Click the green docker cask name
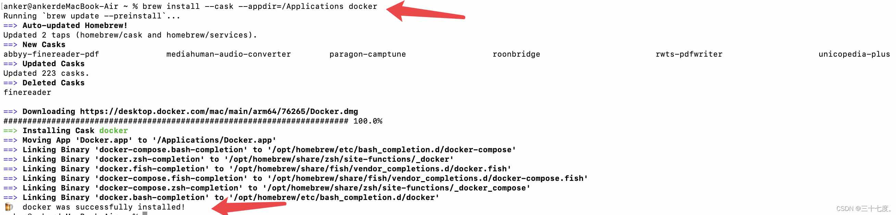Screen dimensions: 896x215 point(113,131)
